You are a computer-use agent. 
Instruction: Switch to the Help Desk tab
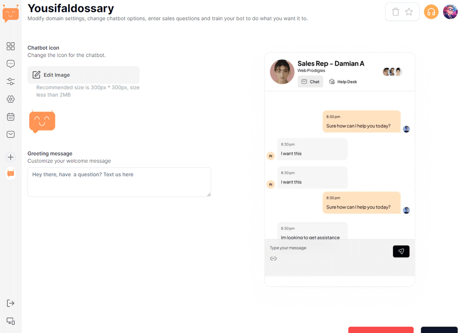pos(343,82)
